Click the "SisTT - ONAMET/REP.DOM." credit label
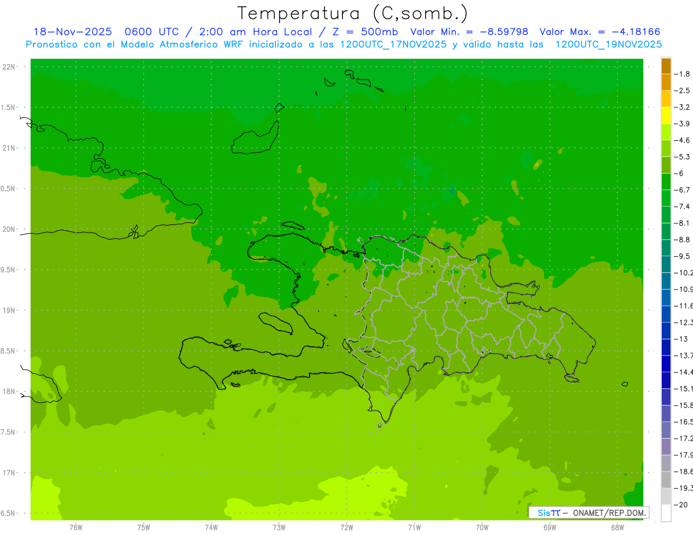Image resolution: width=693 pixels, height=535 pixels. [589, 512]
